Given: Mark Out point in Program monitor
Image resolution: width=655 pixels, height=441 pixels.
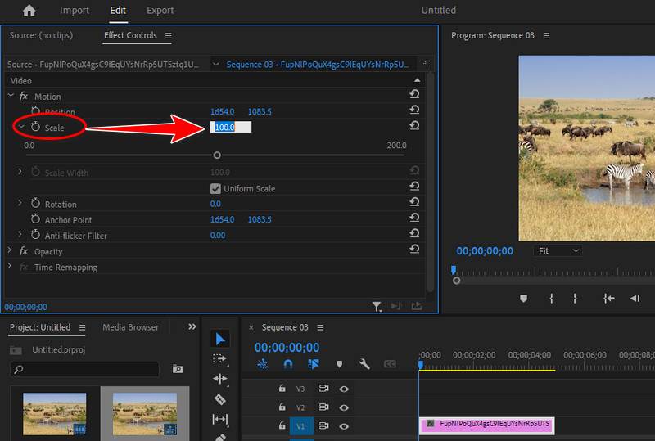Looking at the screenshot, I should coord(576,299).
